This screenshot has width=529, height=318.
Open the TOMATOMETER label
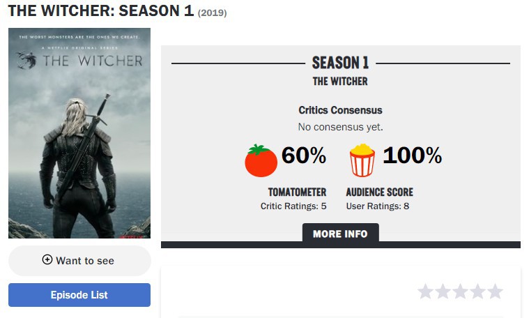point(297,192)
